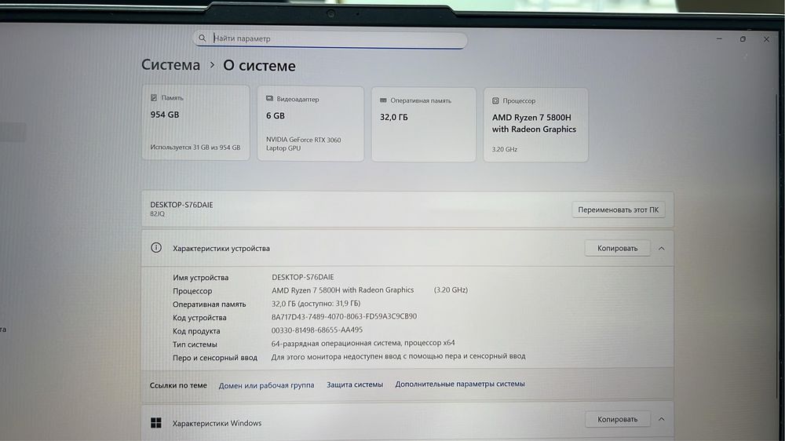Open the "Система" breadcrumb link
The image size is (785, 441).
click(170, 64)
